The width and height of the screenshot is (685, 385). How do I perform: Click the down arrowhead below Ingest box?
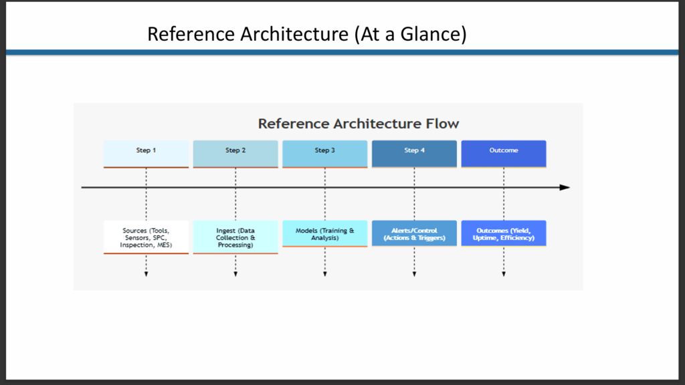point(235,274)
